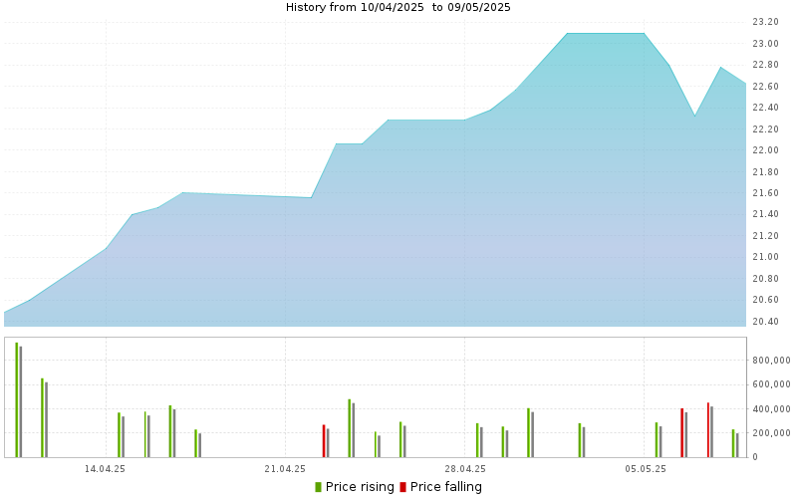This screenshot has width=797, height=498.
Task: Click the 22.60 price axis label
Action: pos(765,87)
